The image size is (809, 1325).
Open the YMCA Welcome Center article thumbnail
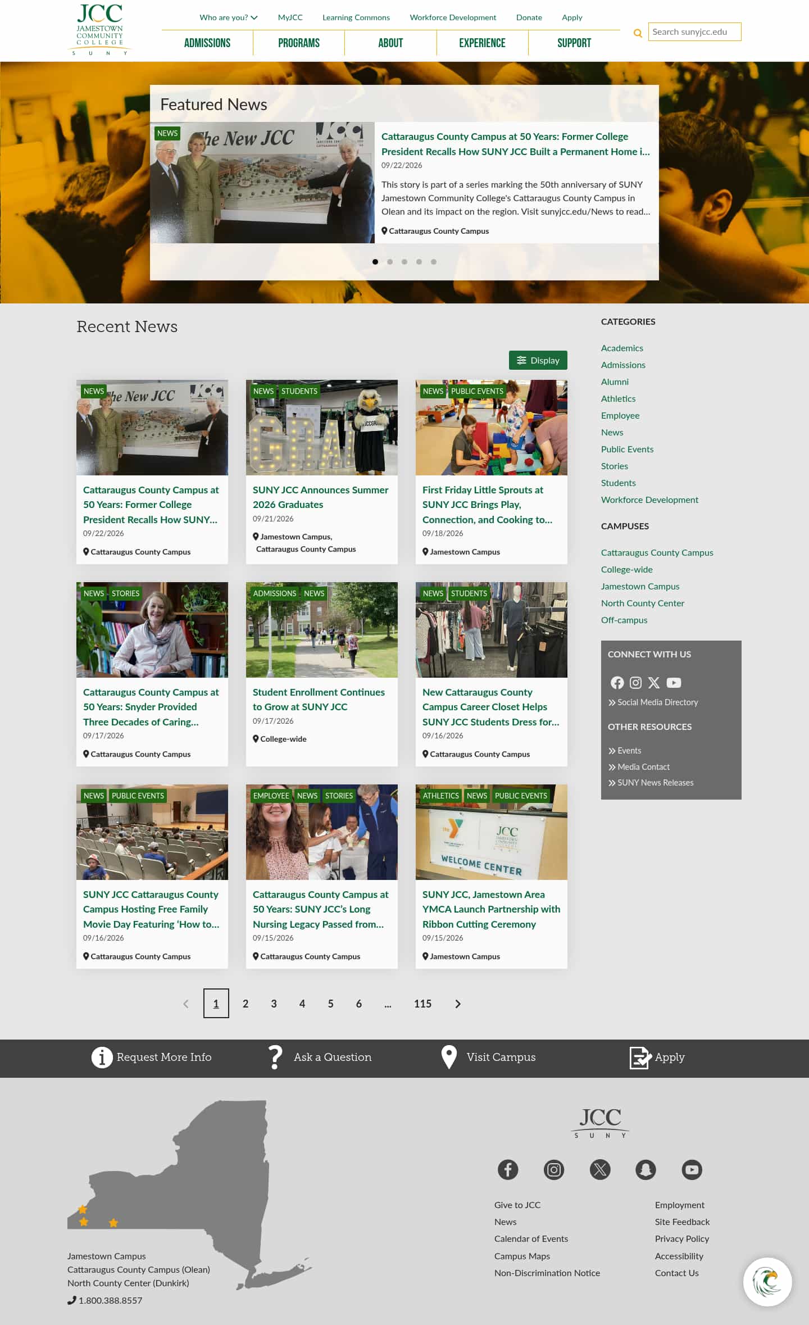pyautogui.click(x=492, y=832)
